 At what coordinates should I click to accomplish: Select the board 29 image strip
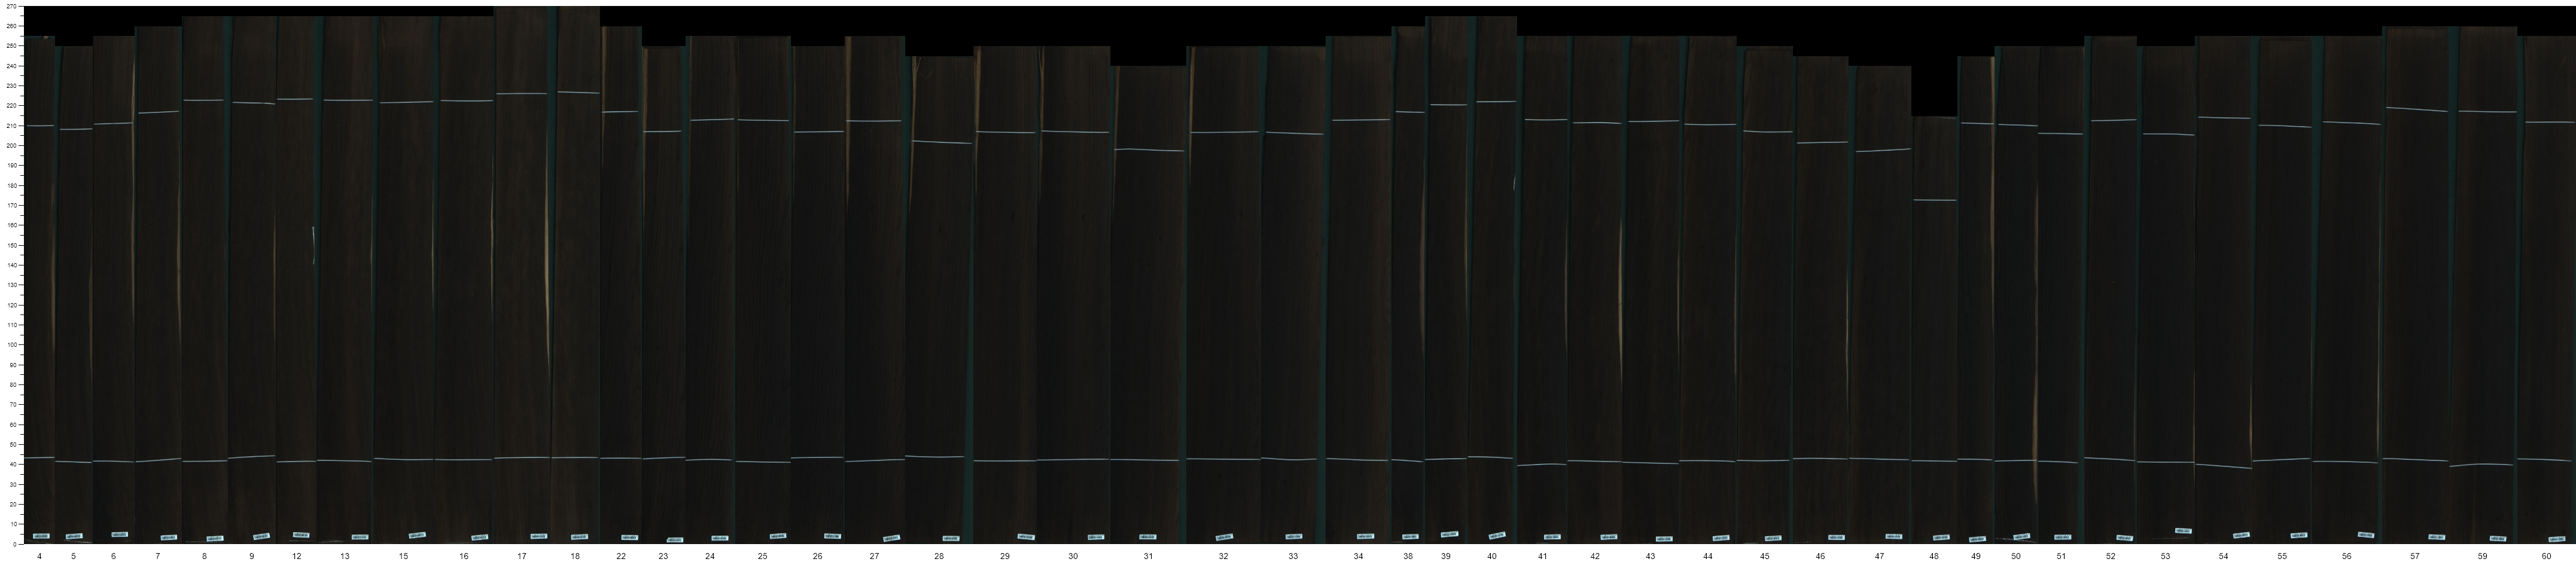click(x=1005, y=300)
